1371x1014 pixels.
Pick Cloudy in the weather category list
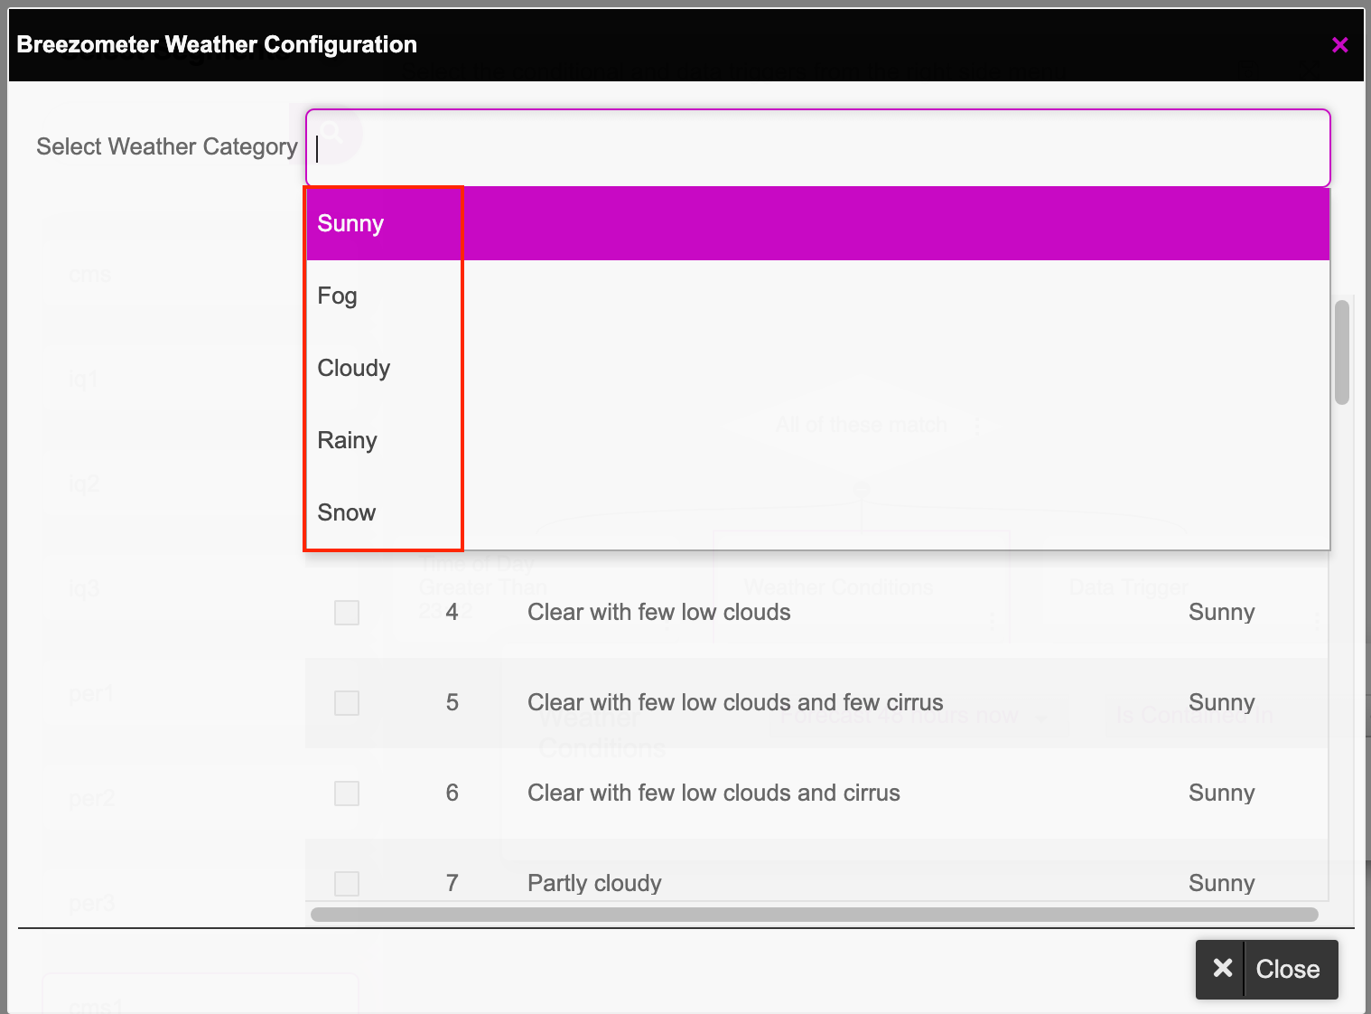354,369
